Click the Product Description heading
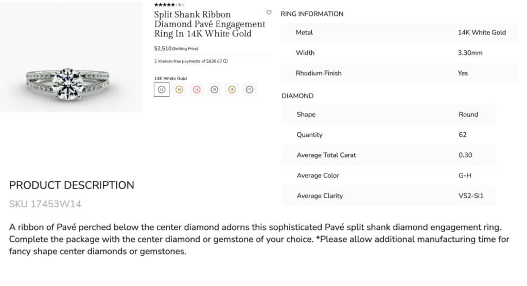Screen dimensions: 527x286 72,185
